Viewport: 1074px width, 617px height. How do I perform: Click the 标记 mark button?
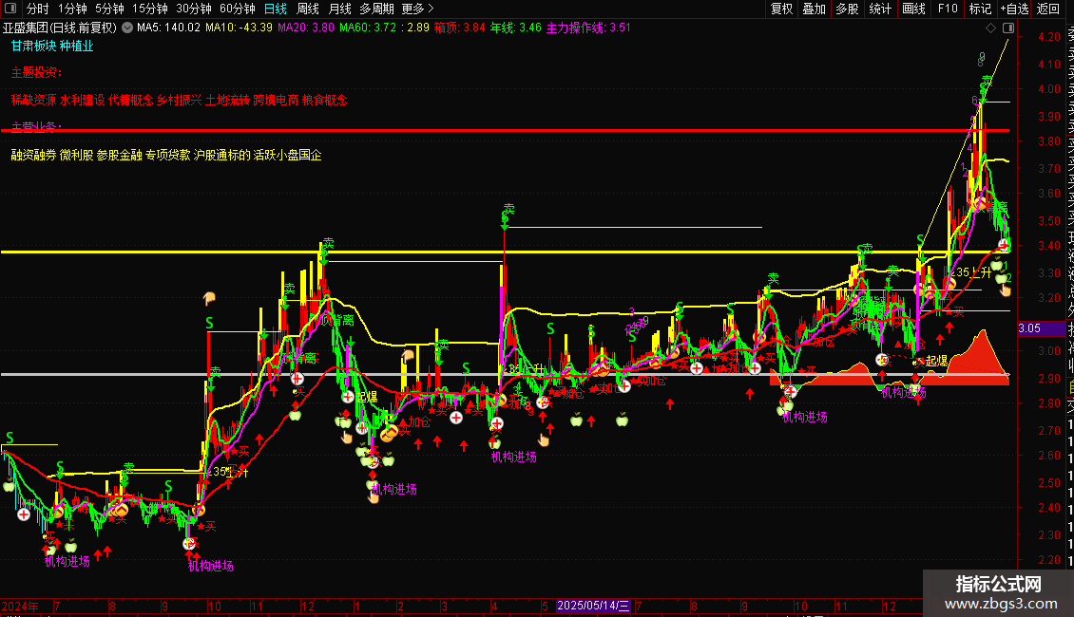(980, 9)
